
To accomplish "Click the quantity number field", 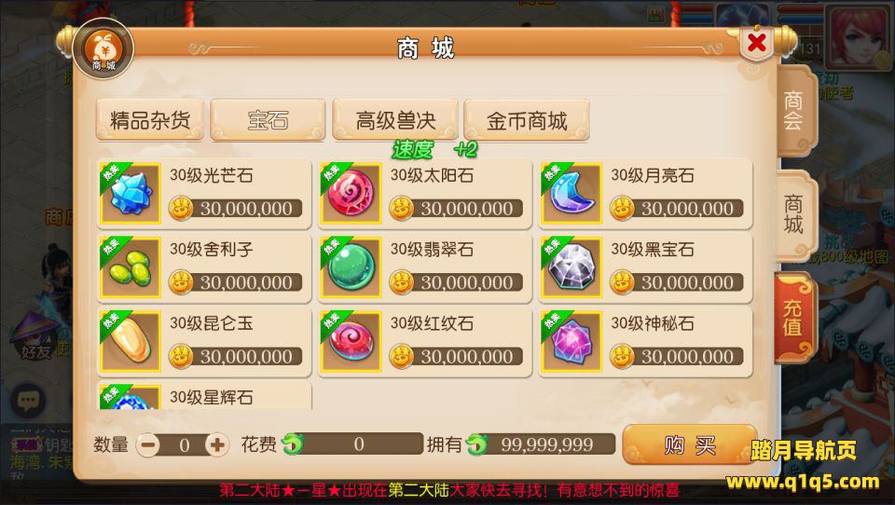I will coord(184,445).
